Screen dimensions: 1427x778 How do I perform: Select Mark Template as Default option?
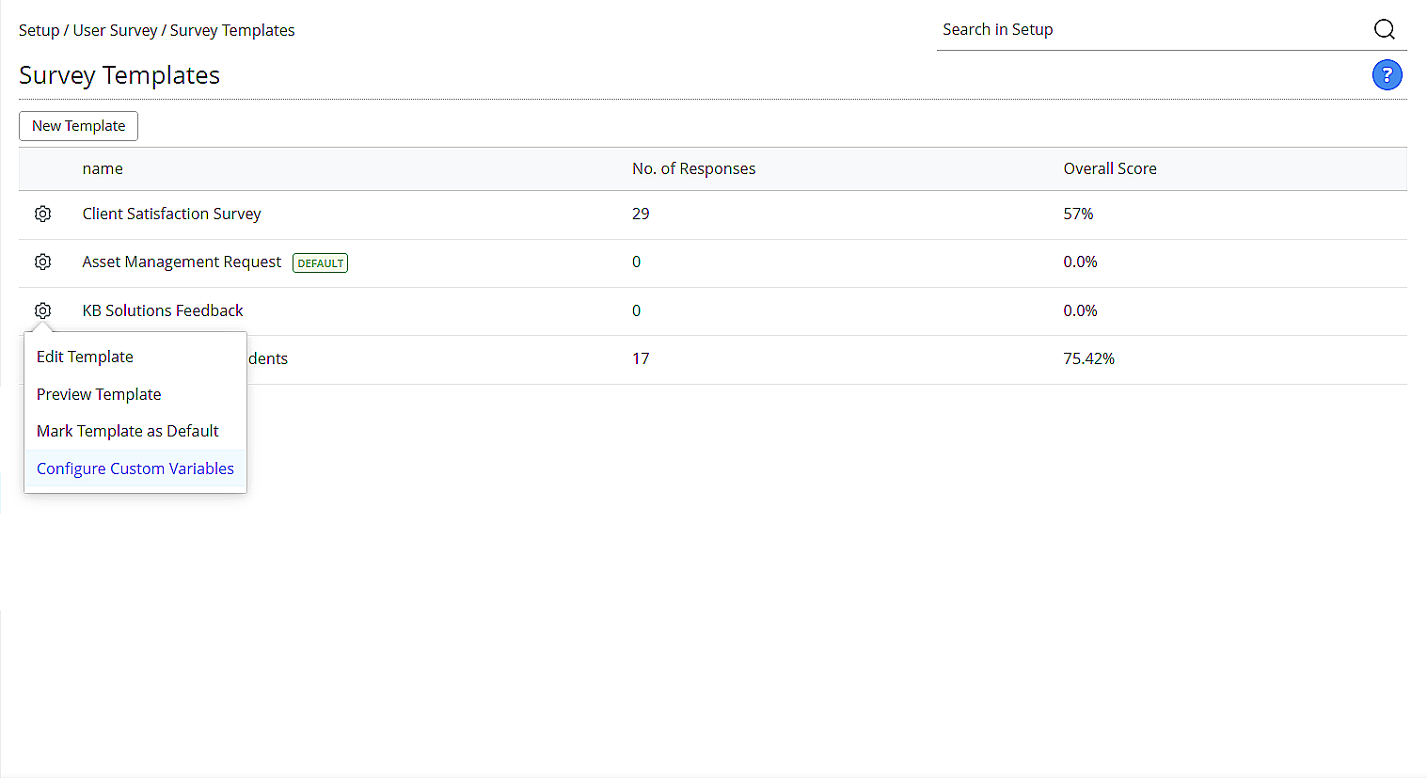(127, 430)
